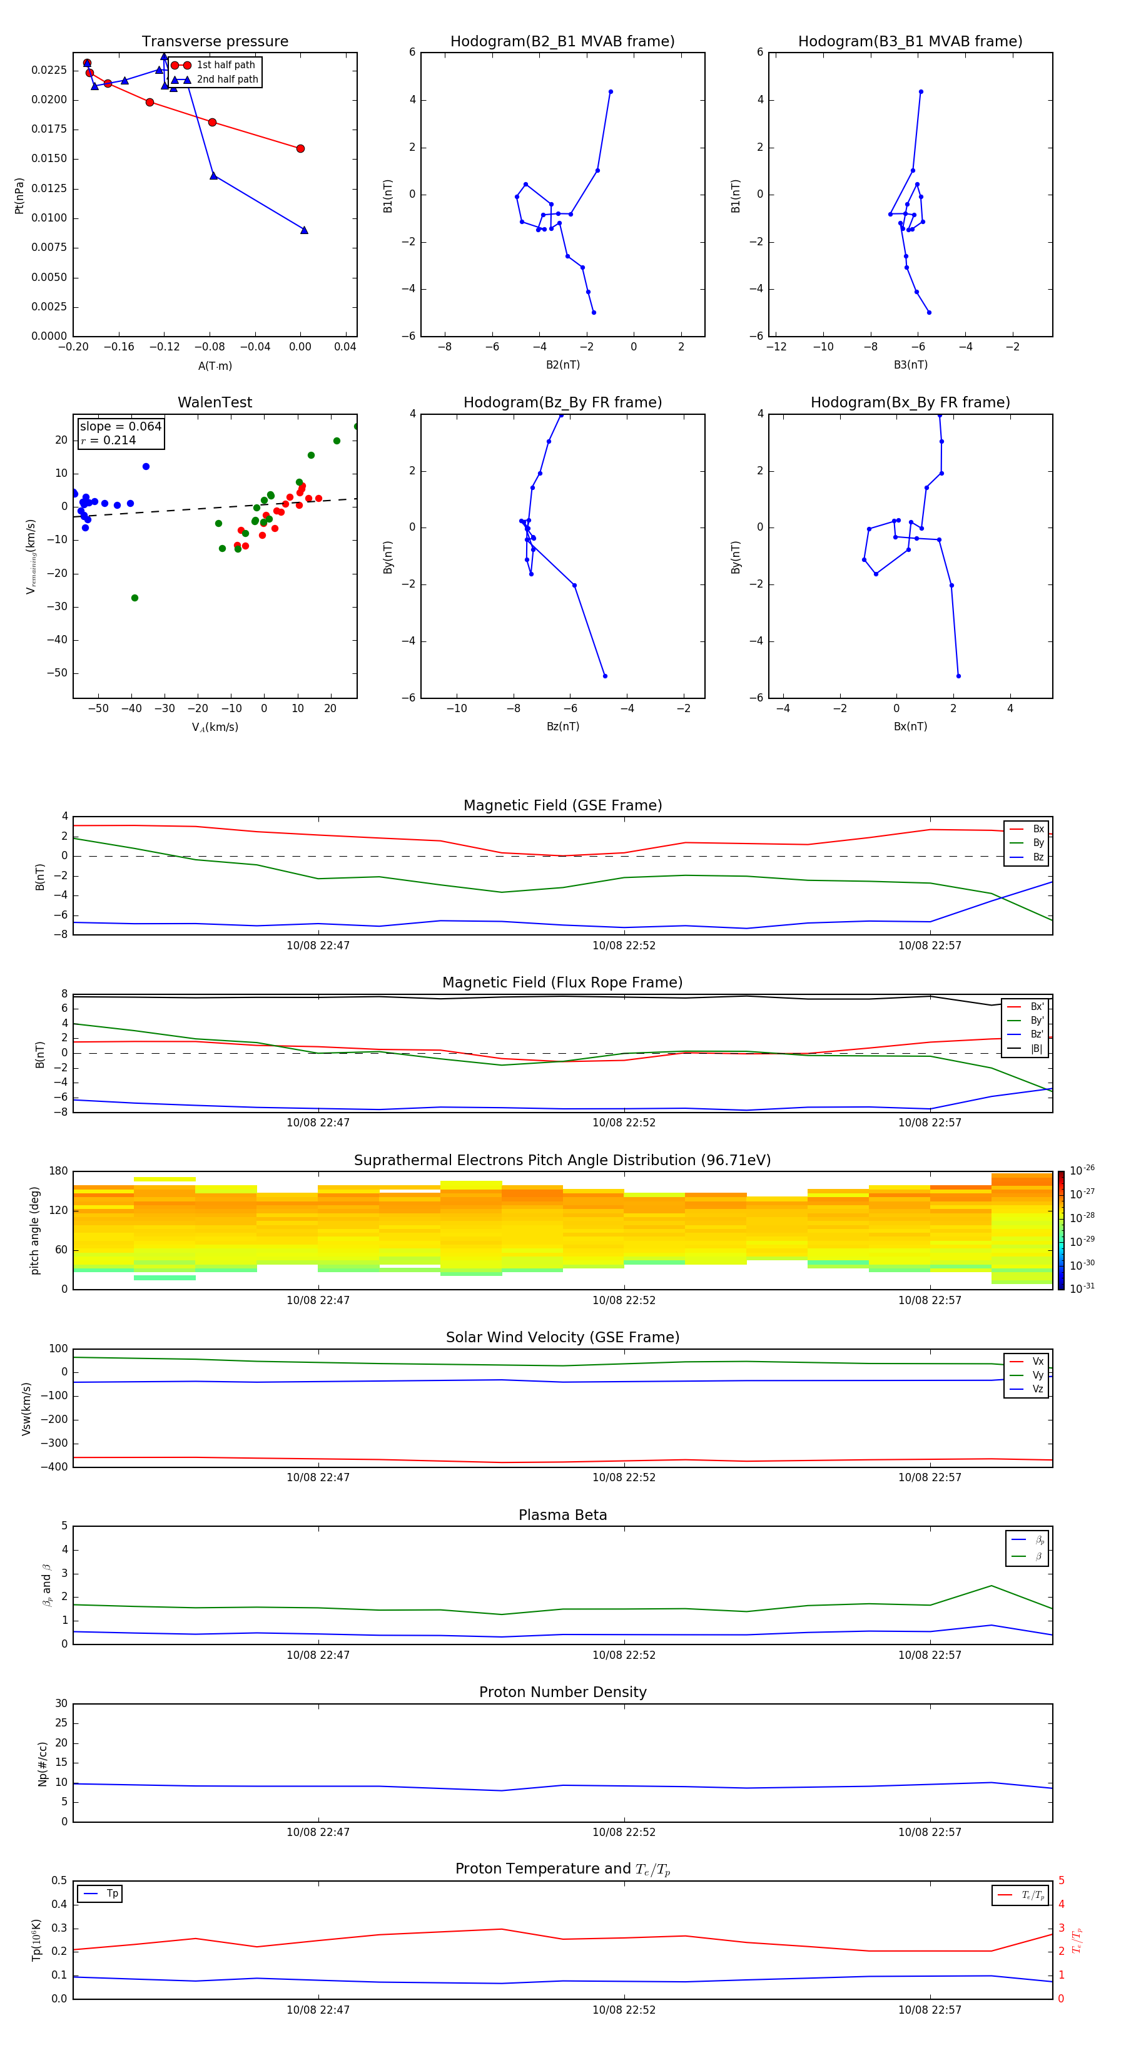The height and width of the screenshot is (2065, 1126).
Task: Click the 'Hodogram(Bx_By FR frame)' title
Action: (x=910, y=402)
